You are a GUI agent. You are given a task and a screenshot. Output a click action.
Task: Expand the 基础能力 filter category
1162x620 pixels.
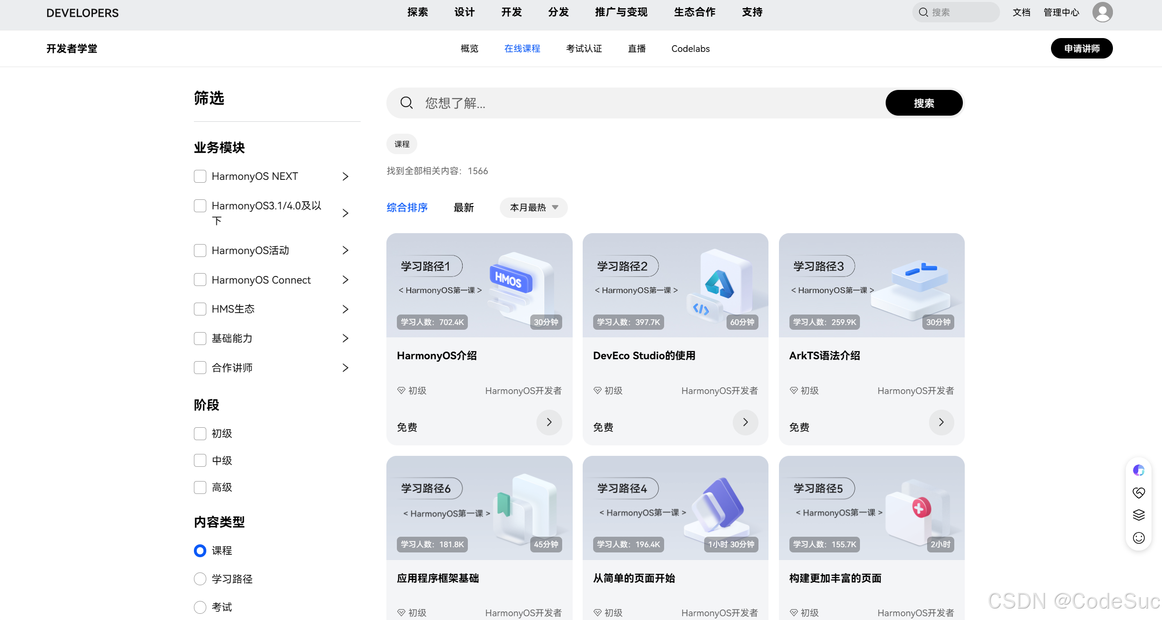(345, 338)
